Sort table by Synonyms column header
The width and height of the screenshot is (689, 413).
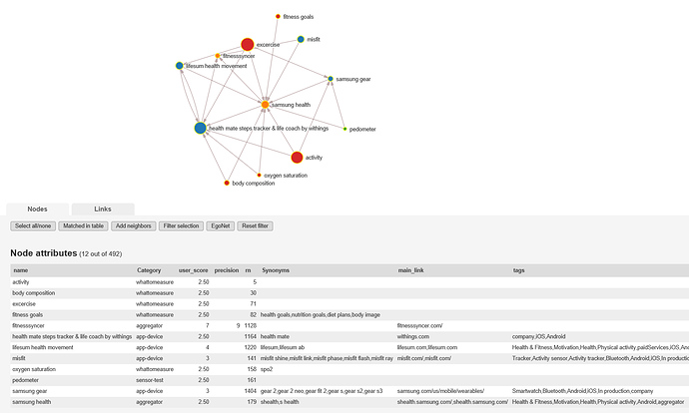[x=276, y=270]
